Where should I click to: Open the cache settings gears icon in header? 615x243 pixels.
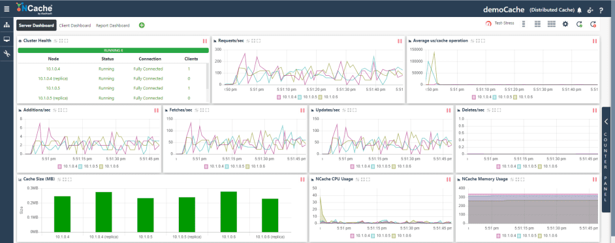(590, 10)
